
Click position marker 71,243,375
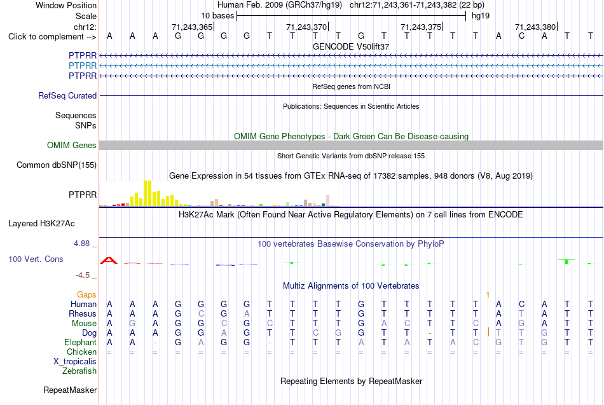(421, 27)
